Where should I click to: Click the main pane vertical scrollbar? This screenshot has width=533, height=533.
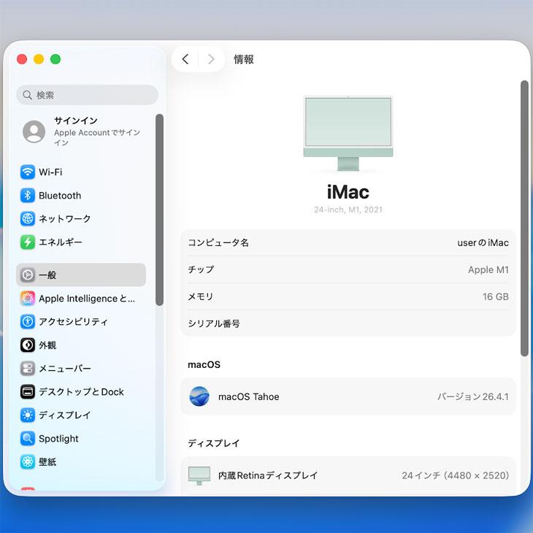(524, 218)
